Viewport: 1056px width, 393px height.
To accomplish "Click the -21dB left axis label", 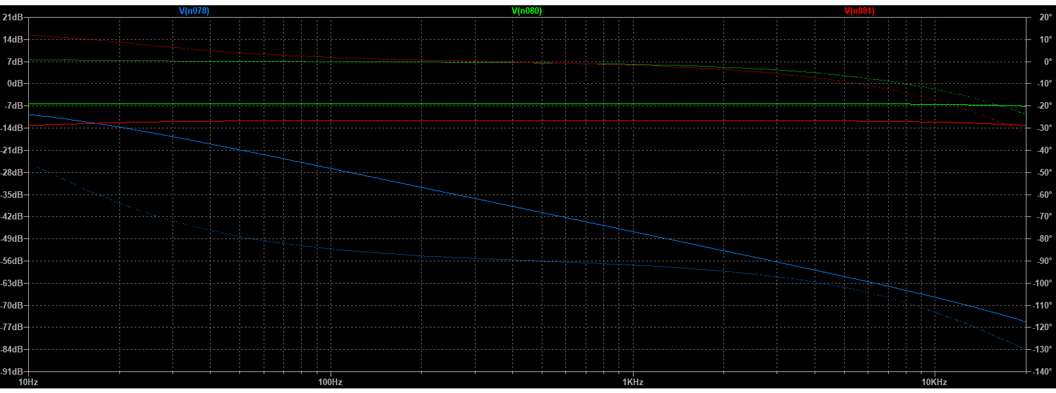I will click(x=12, y=151).
